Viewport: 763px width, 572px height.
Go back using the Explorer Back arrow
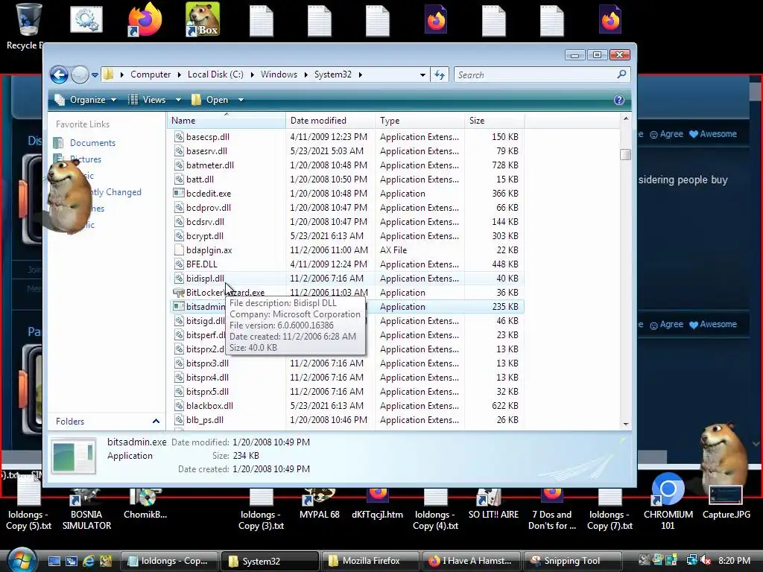tap(60, 75)
